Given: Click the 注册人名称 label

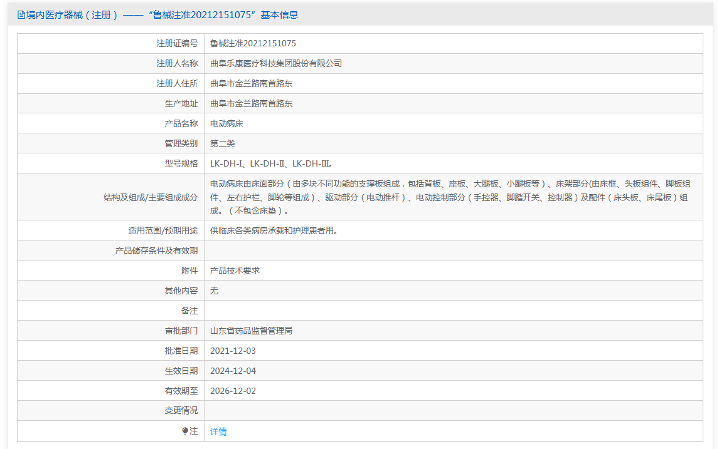Looking at the screenshot, I should click(x=177, y=64).
